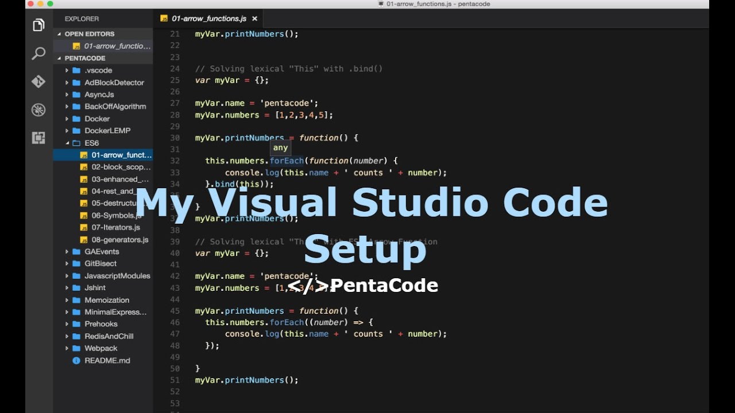Open the Extensions view in activity bar
The height and width of the screenshot is (413, 735).
click(x=38, y=138)
